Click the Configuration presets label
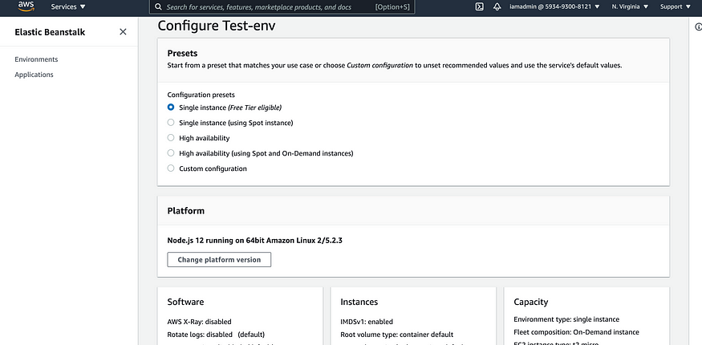 coord(201,95)
